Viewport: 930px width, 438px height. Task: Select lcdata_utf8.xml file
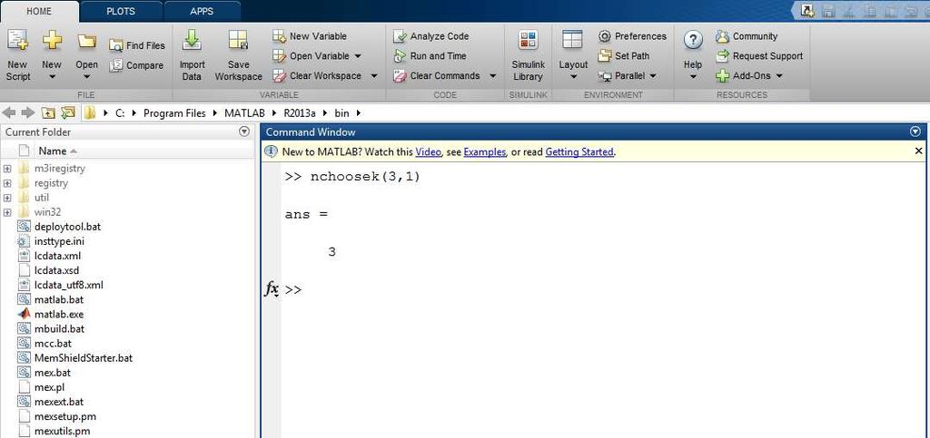[x=69, y=285]
